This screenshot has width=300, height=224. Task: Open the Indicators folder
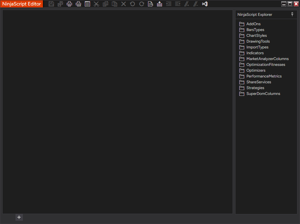pyautogui.click(x=251, y=53)
